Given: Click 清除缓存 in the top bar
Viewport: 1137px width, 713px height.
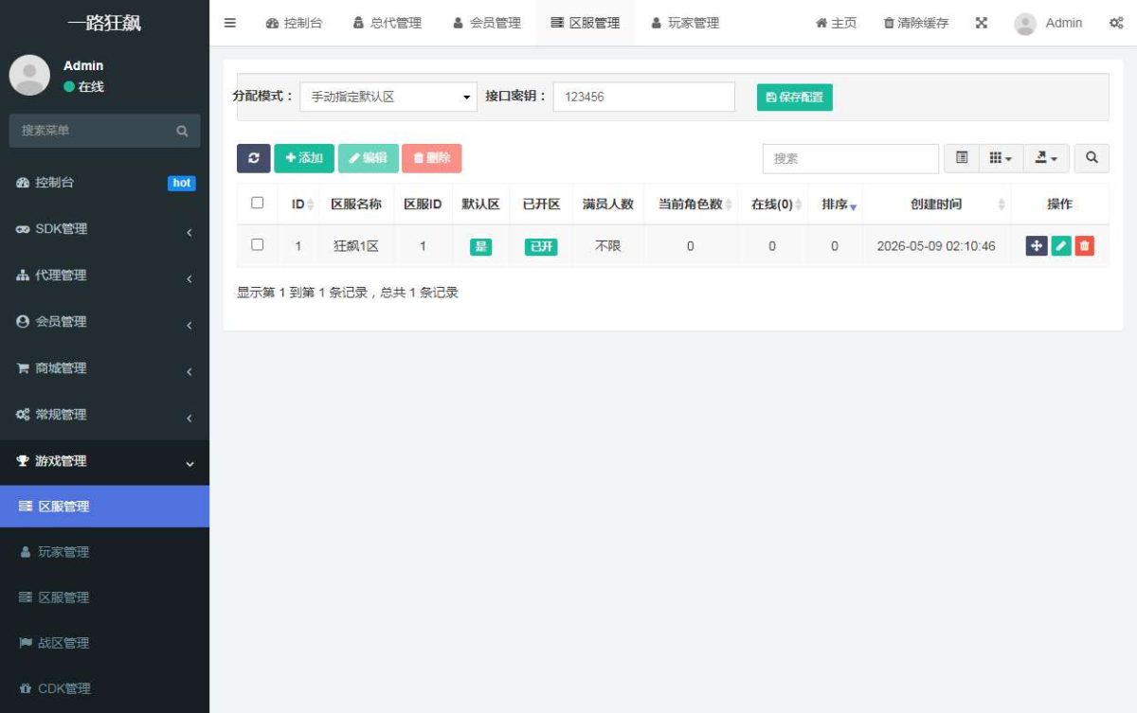Looking at the screenshot, I should tap(915, 23).
